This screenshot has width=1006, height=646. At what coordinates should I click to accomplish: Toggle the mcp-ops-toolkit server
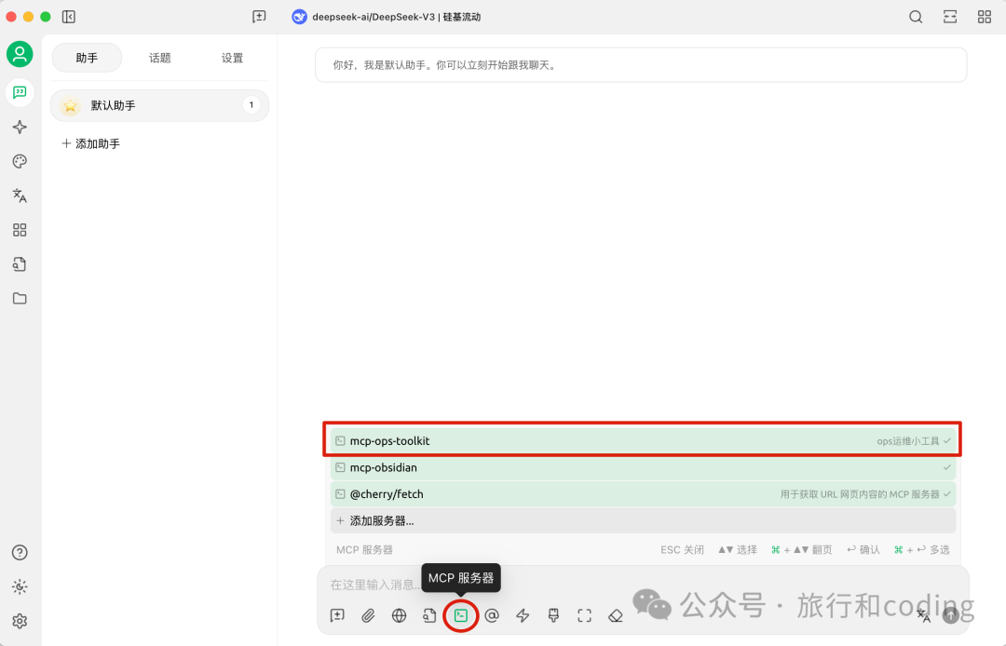[643, 441]
